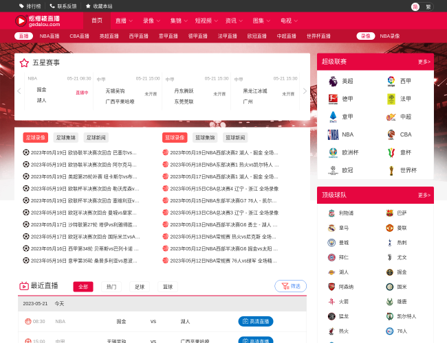Open the 英超直播 link
This screenshot has height=343, width=447.
pyautogui.click(x=109, y=36)
